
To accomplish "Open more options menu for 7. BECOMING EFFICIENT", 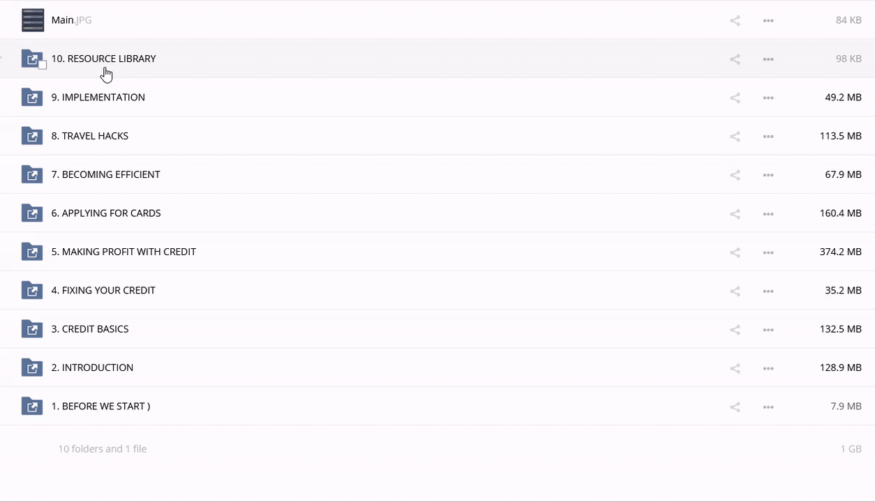I will click(x=768, y=175).
